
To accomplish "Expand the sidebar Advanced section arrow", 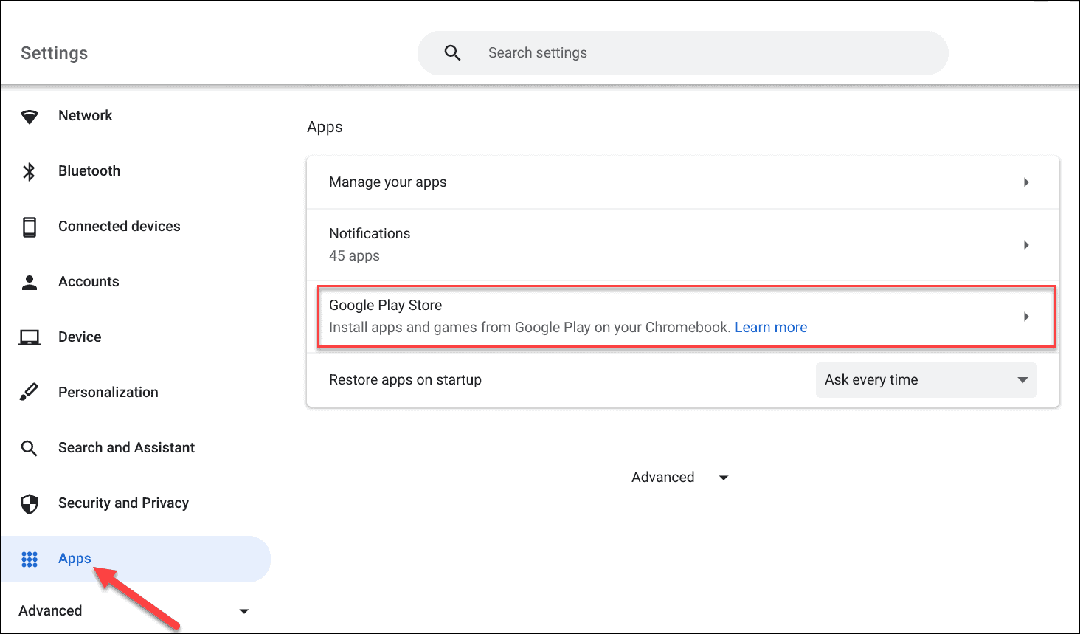I will (244, 611).
